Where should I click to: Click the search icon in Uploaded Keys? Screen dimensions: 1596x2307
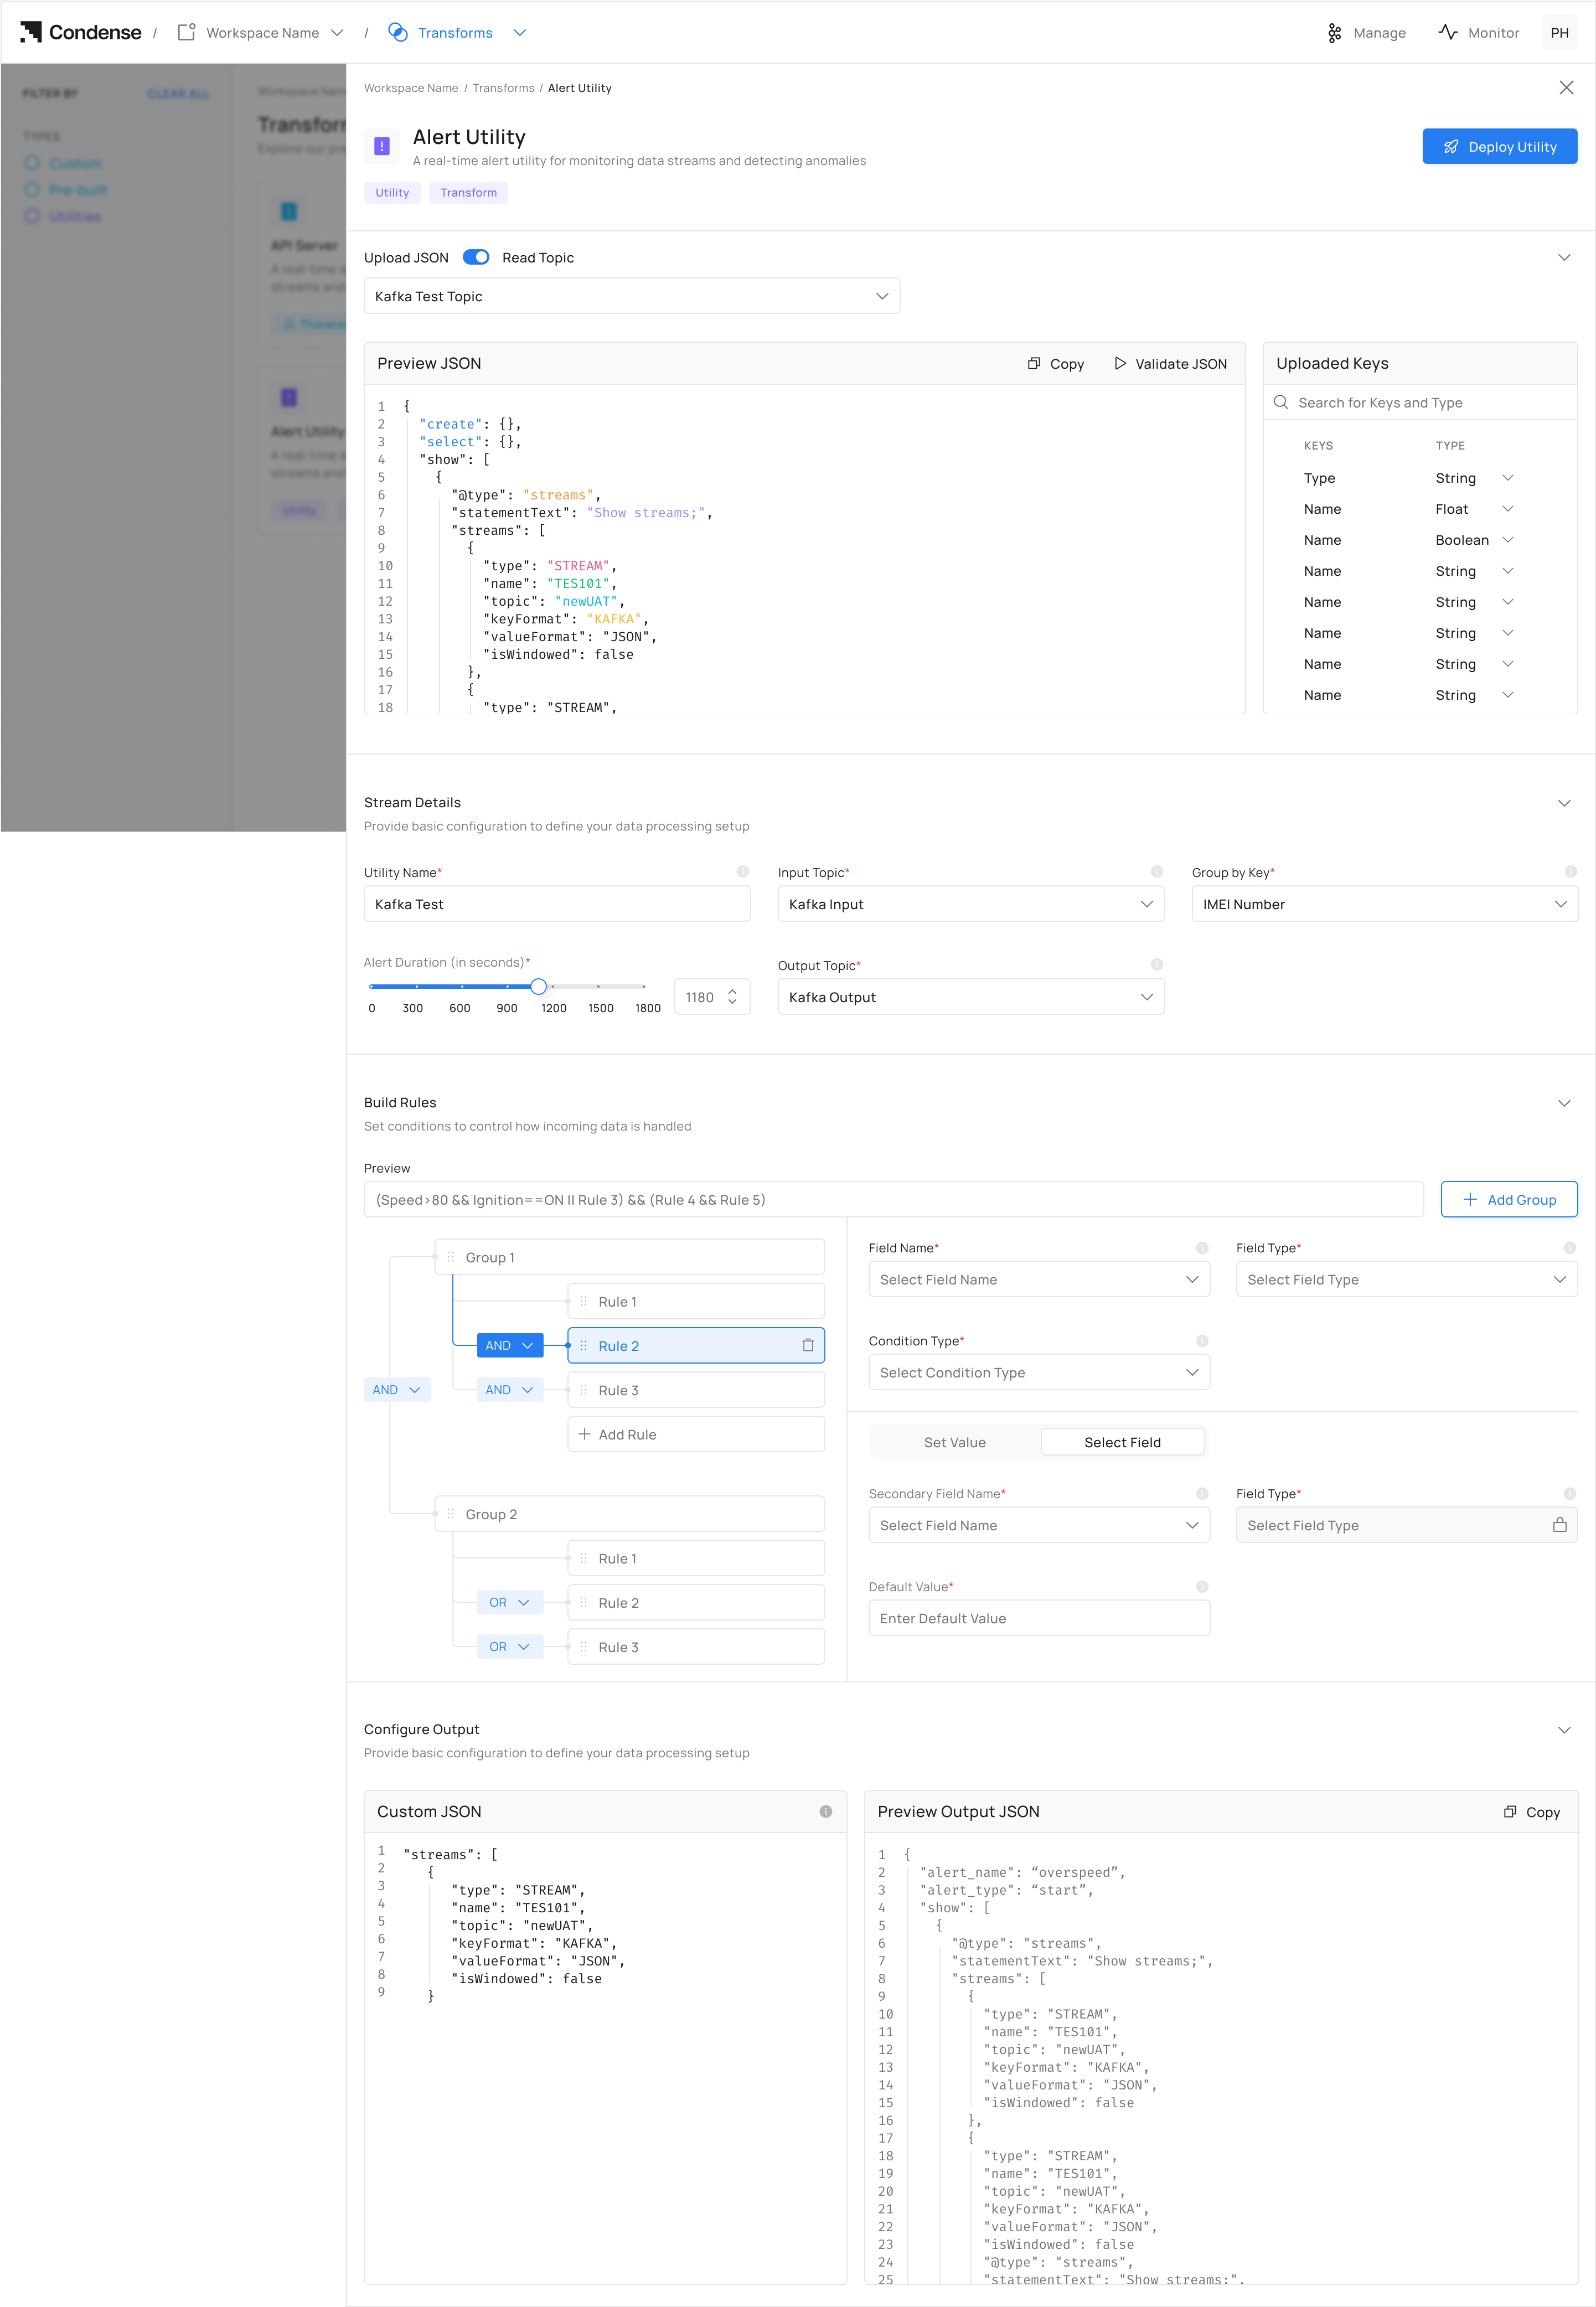click(x=1281, y=403)
